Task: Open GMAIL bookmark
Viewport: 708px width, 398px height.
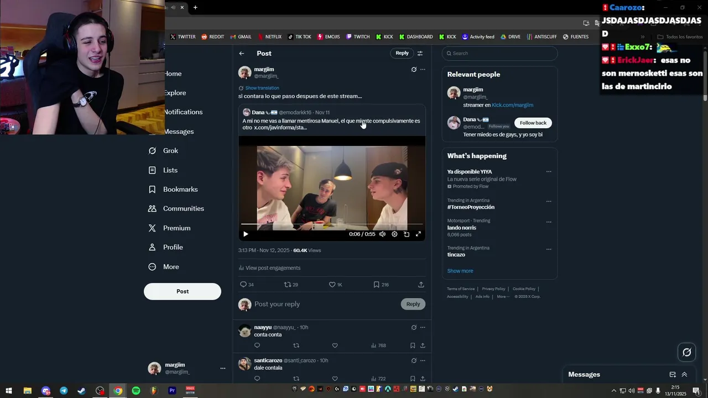Action: point(241,37)
